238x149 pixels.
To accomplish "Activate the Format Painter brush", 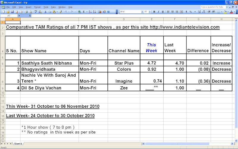I will pyautogui.click(x=60, y=12).
